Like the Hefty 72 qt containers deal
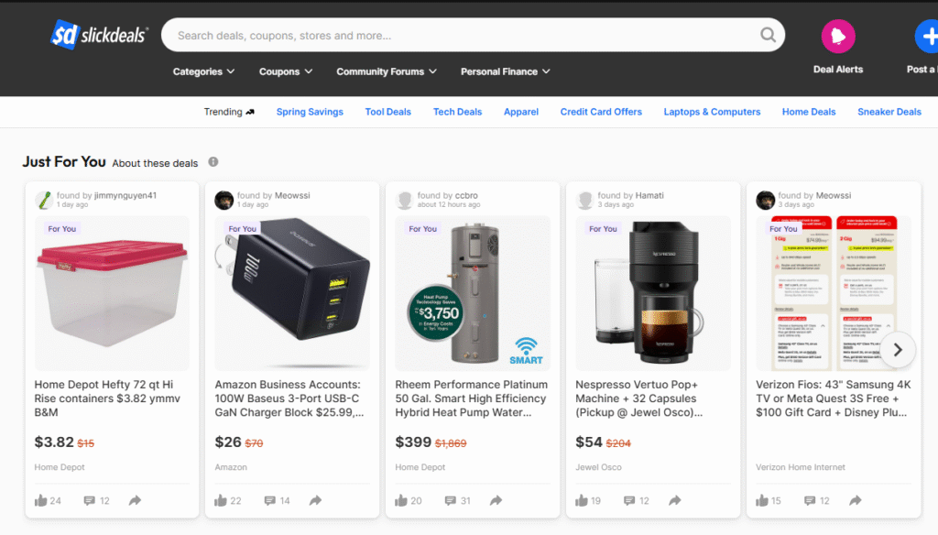The height and width of the screenshot is (535, 938). click(40, 500)
